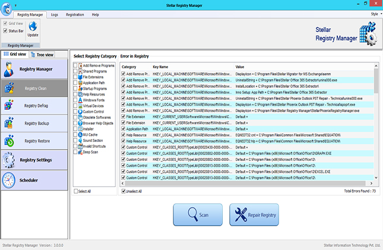
Task: Click the Registry Backup icon
Action: click(x=9, y=123)
